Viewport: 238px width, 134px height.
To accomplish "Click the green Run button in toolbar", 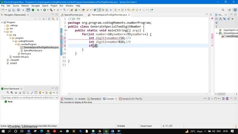I will 45,10.
